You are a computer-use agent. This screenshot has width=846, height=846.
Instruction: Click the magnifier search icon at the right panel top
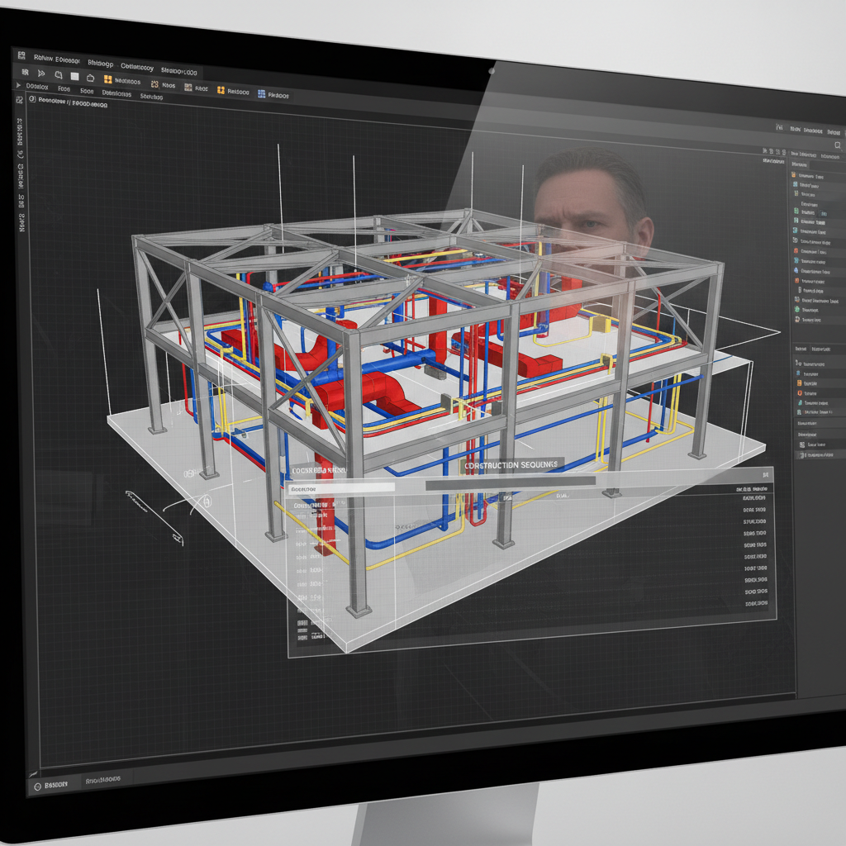point(838,145)
